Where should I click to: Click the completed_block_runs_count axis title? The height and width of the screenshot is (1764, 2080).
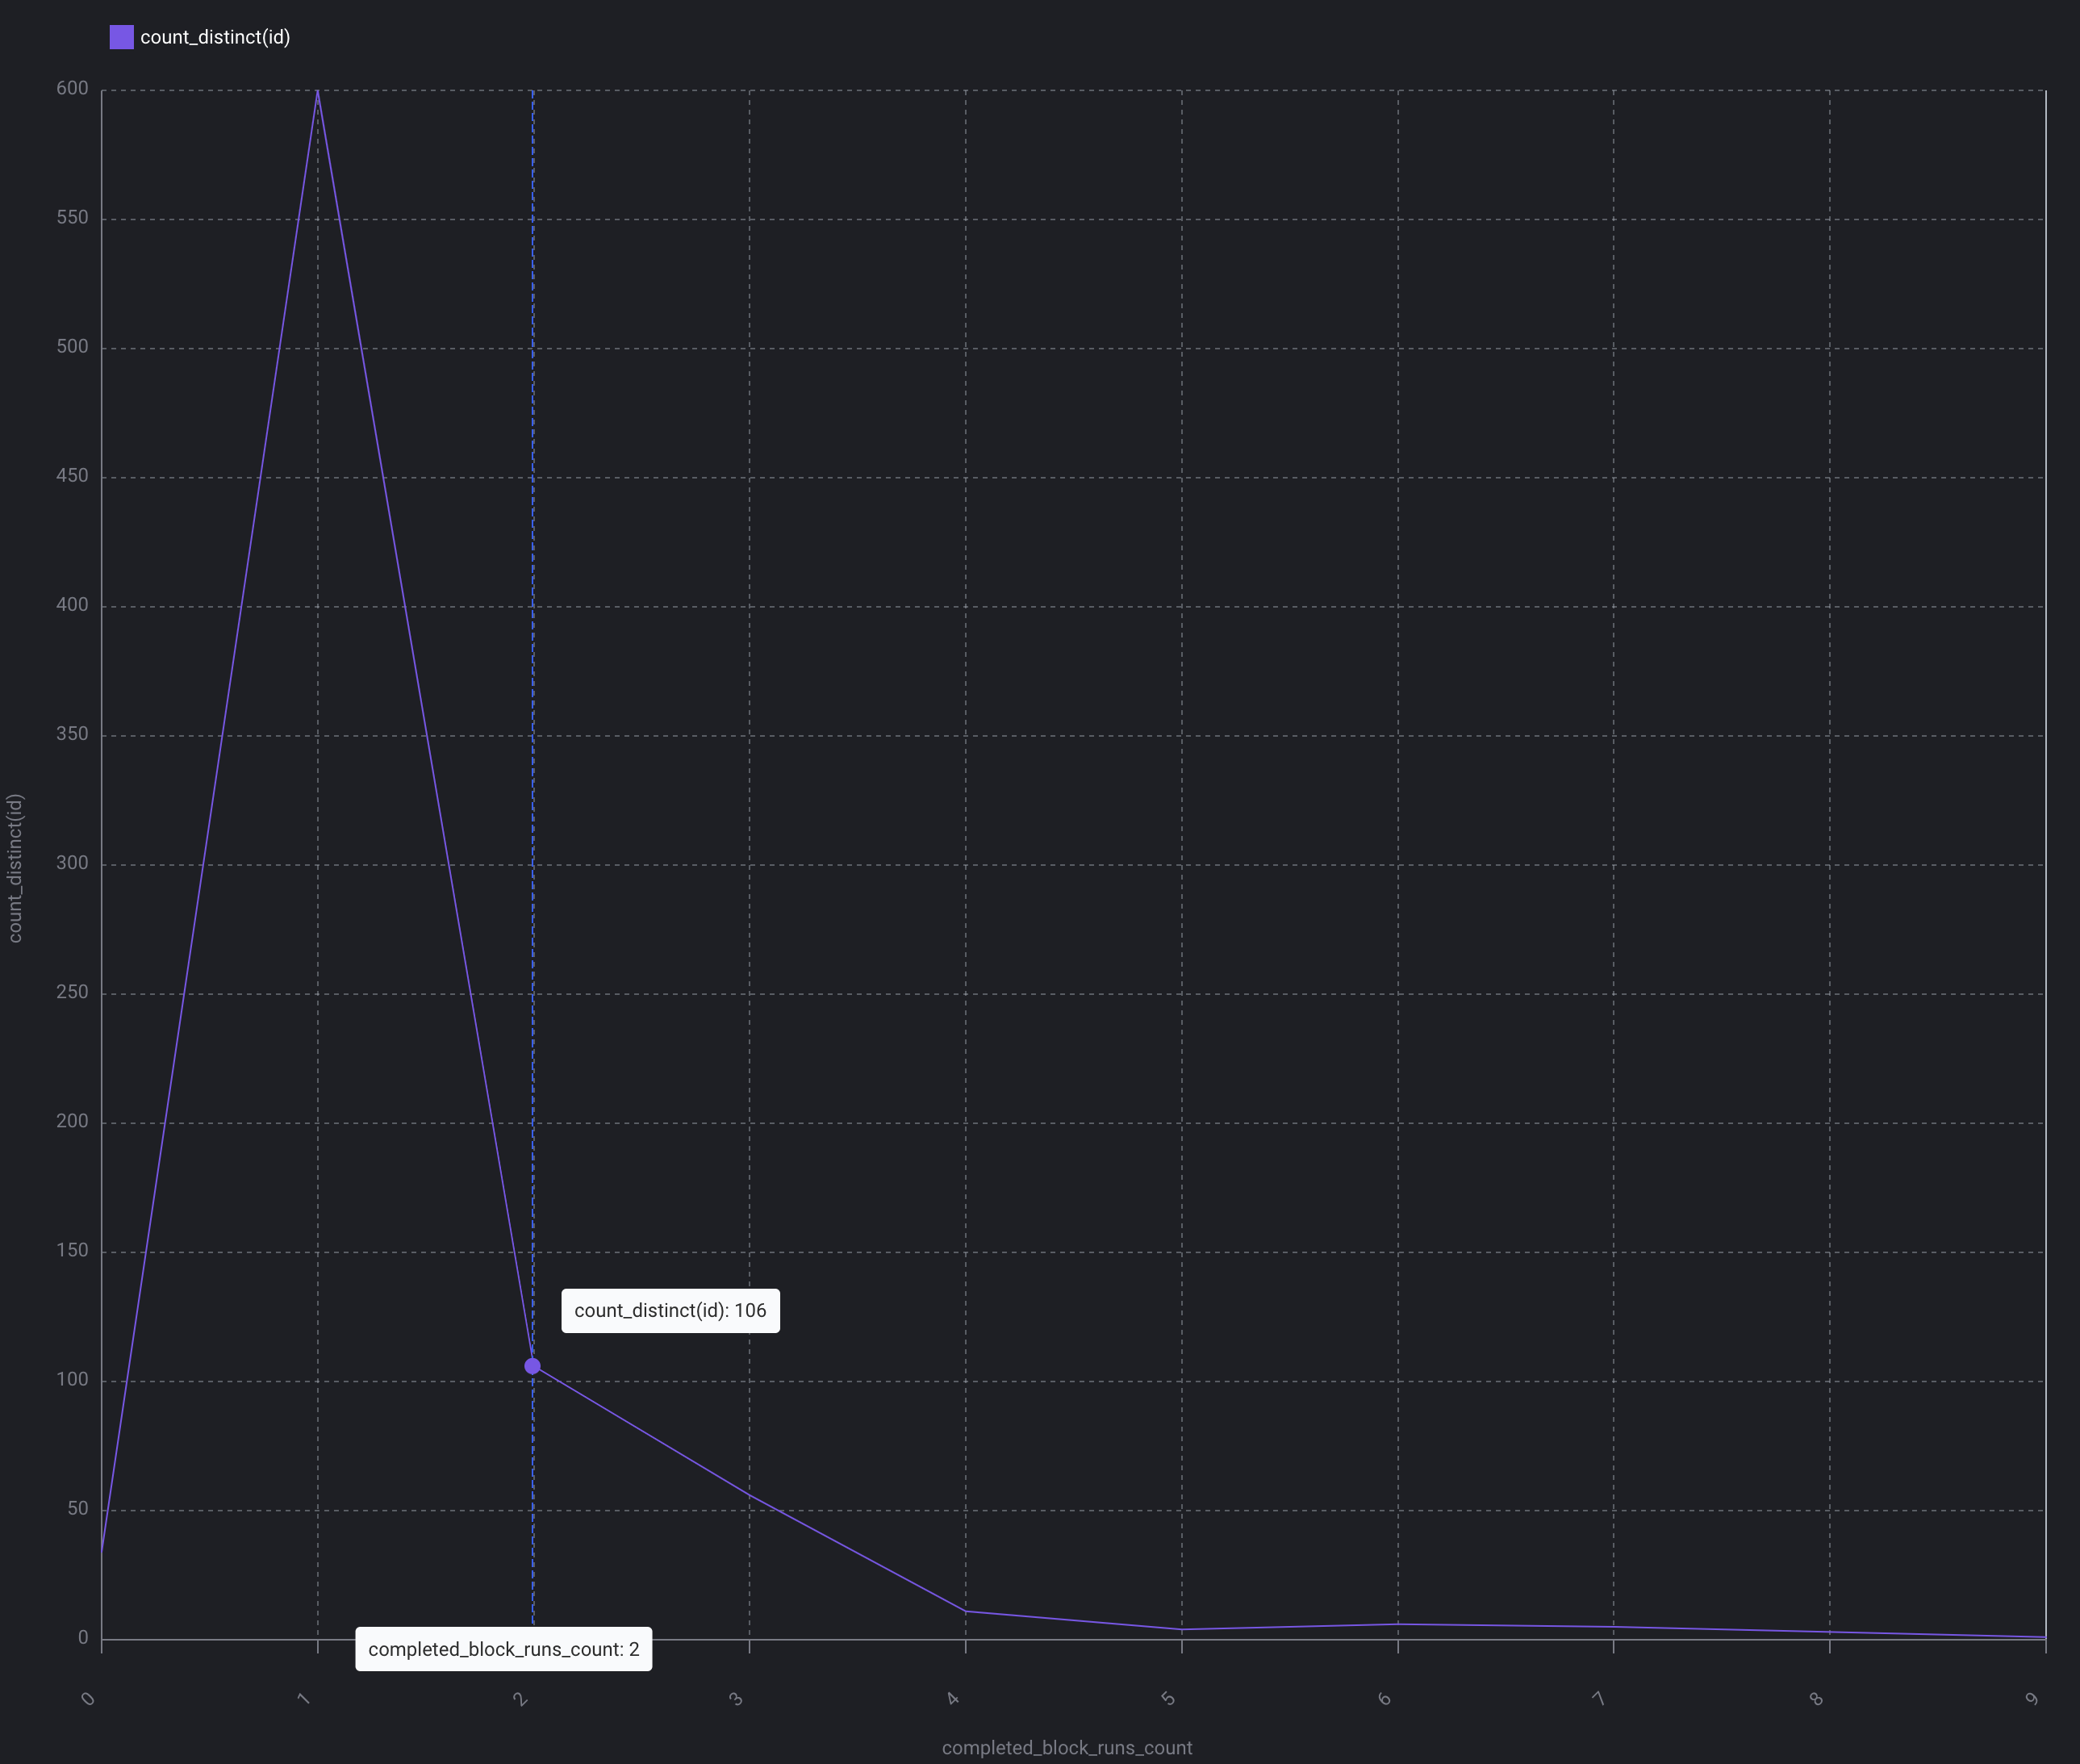[1067, 1748]
